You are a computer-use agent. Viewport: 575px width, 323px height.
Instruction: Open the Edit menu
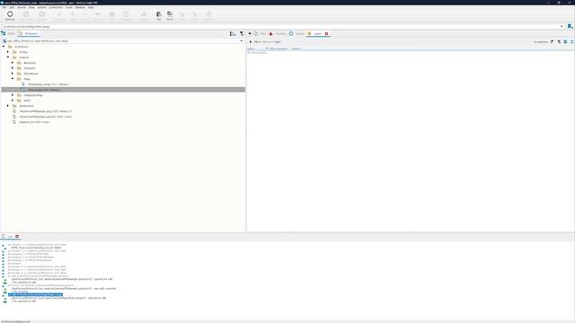point(12,7)
